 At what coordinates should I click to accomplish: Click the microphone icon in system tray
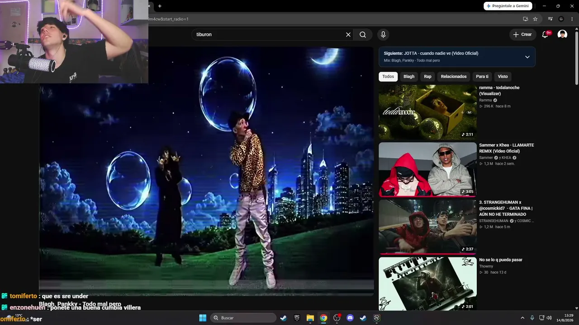point(532,318)
